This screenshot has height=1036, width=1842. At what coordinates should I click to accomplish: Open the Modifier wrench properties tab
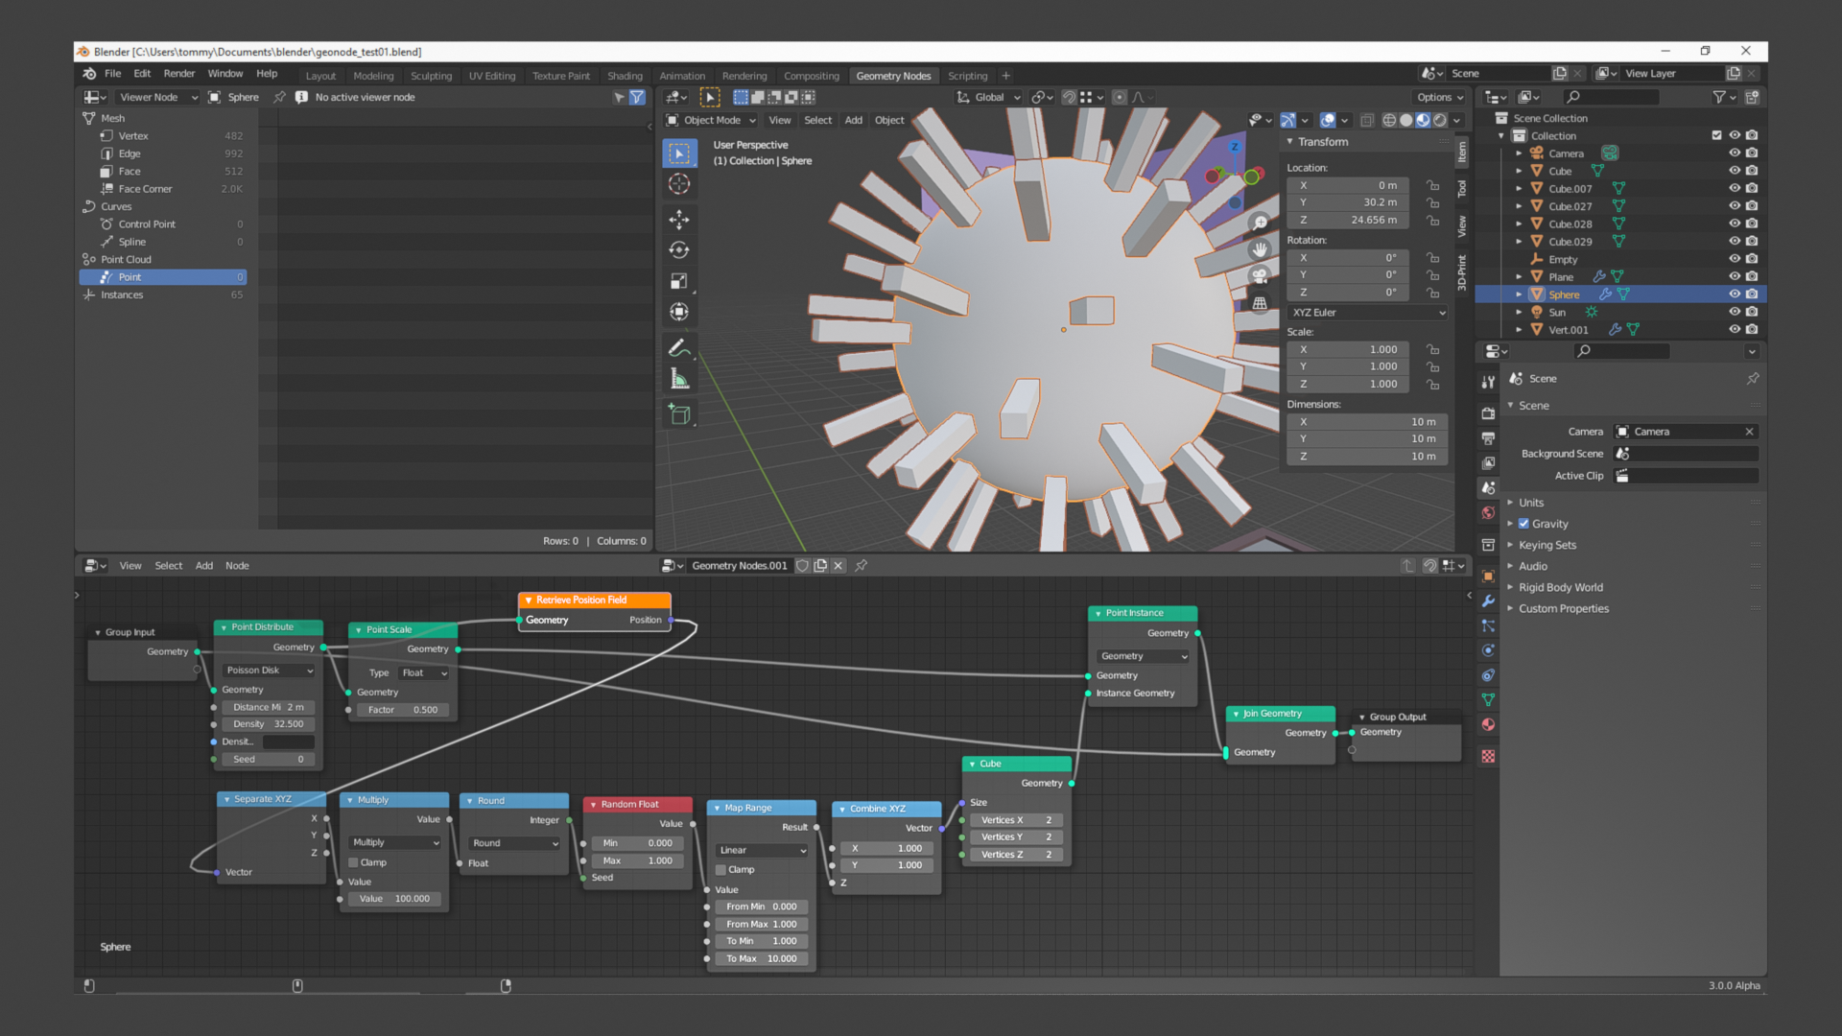1488,600
